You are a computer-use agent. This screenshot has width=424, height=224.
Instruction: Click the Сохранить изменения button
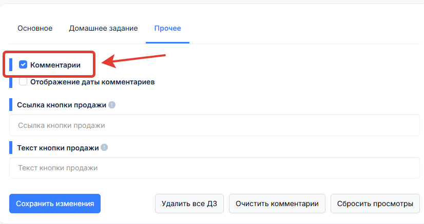point(55,204)
